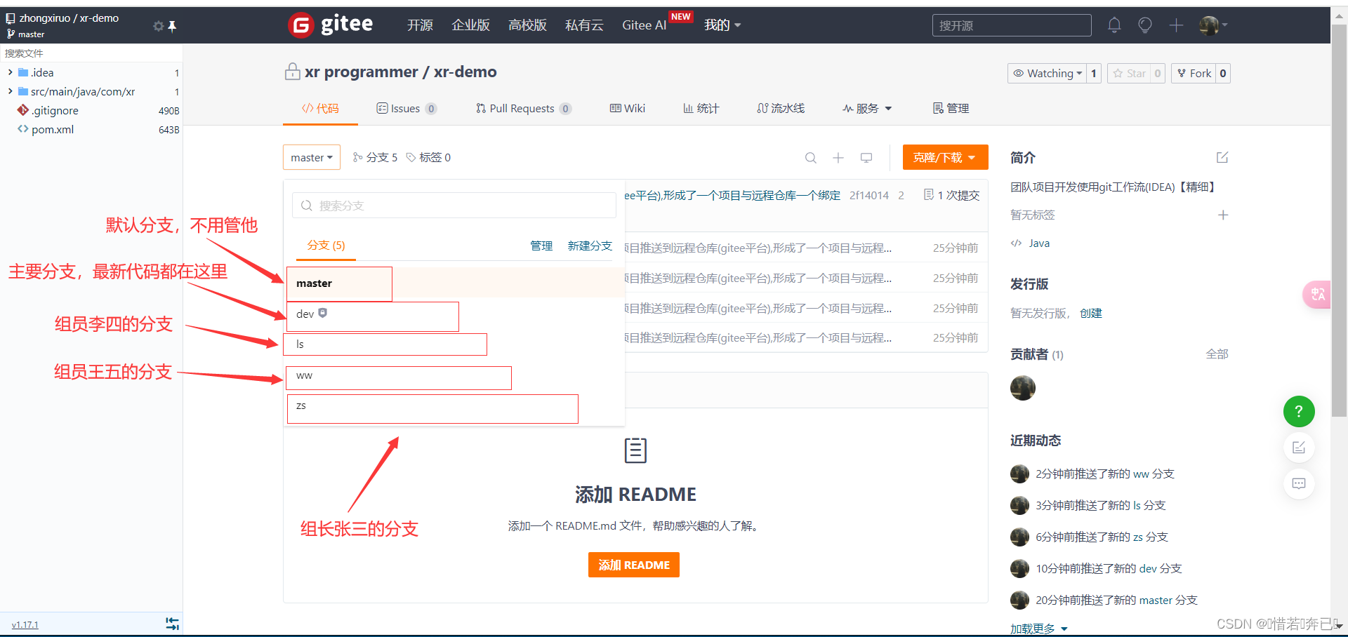Add a tag with the plus icon
The image size is (1348, 637).
(x=1223, y=215)
